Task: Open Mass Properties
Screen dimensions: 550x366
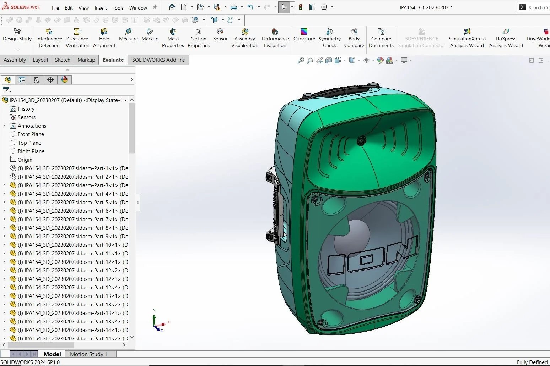Action: point(173,38)
